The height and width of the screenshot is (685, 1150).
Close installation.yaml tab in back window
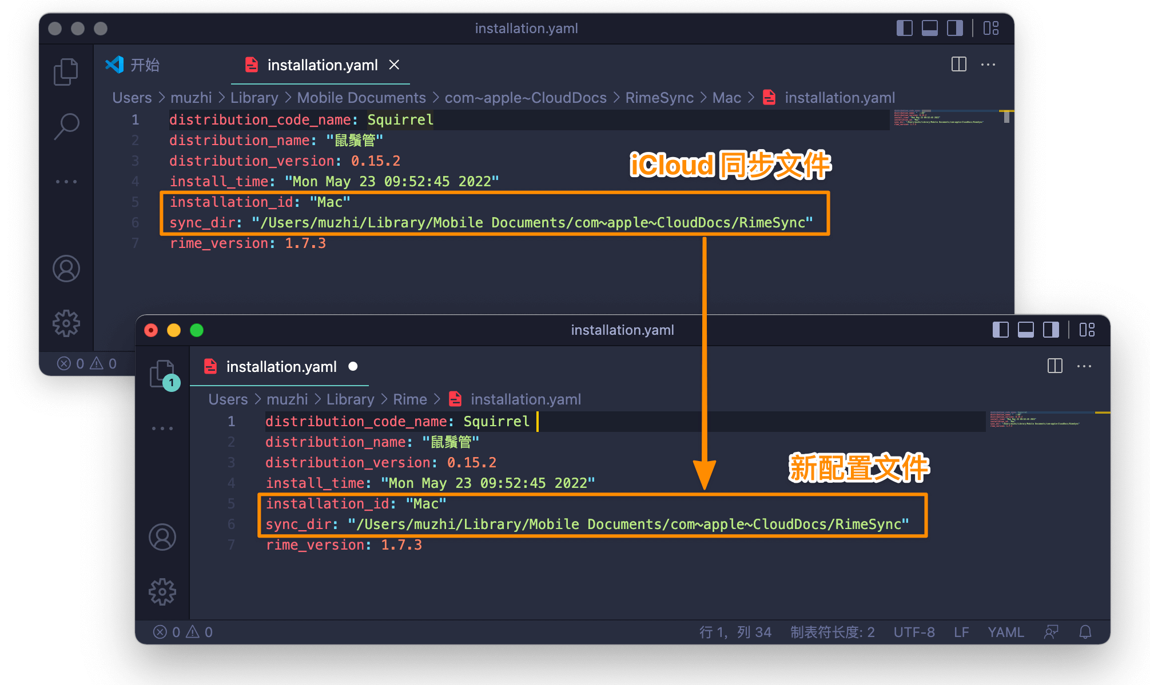[x=394, y=65]
